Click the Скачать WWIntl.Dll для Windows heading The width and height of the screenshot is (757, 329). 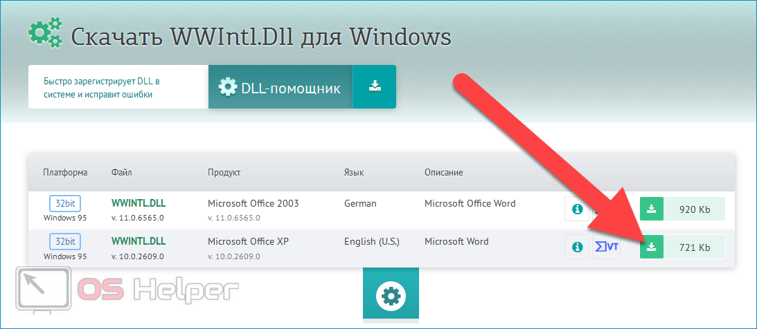coord(261,37)
